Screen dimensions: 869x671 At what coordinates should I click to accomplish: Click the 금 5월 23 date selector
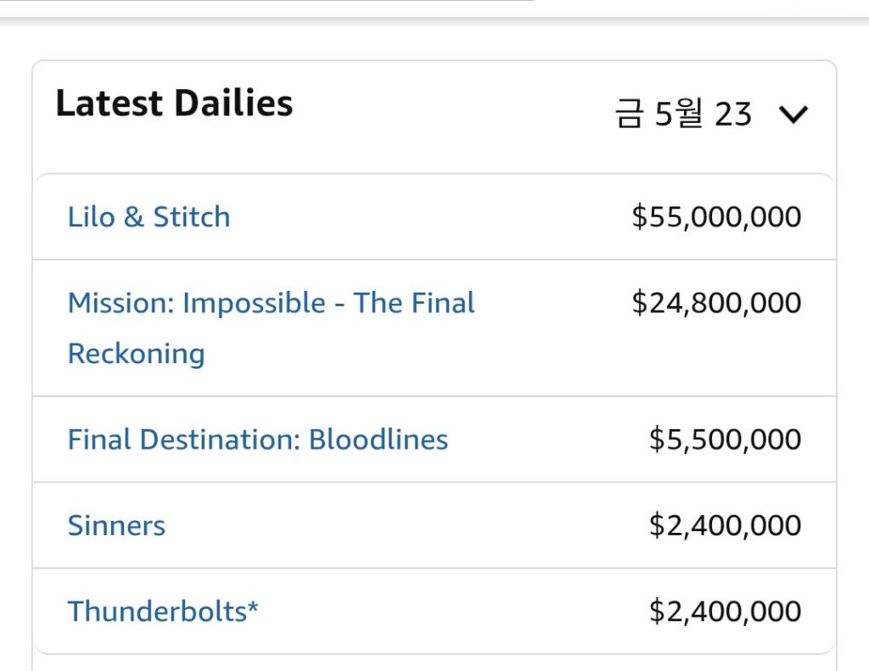[711, 114]
